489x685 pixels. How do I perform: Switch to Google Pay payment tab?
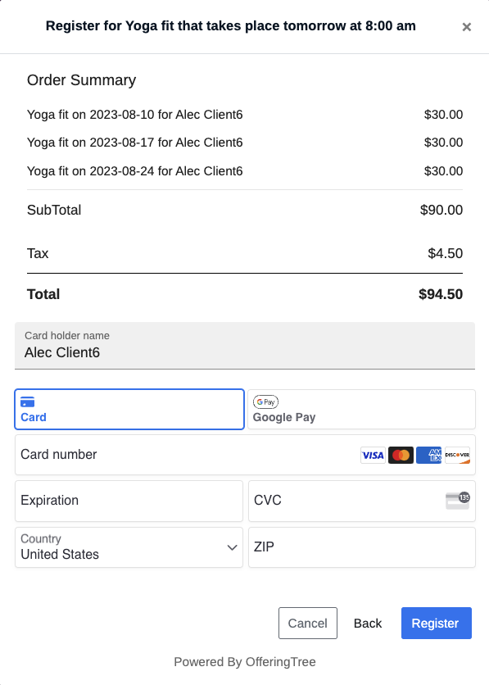coord(361,410)
